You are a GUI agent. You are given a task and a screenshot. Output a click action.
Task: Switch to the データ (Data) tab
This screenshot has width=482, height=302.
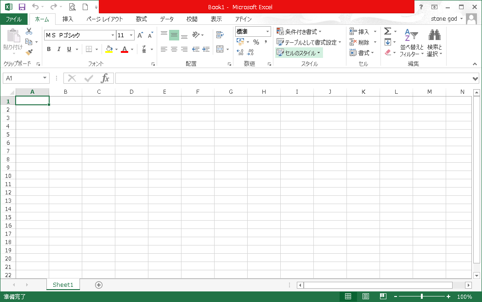tap(167, 19)
